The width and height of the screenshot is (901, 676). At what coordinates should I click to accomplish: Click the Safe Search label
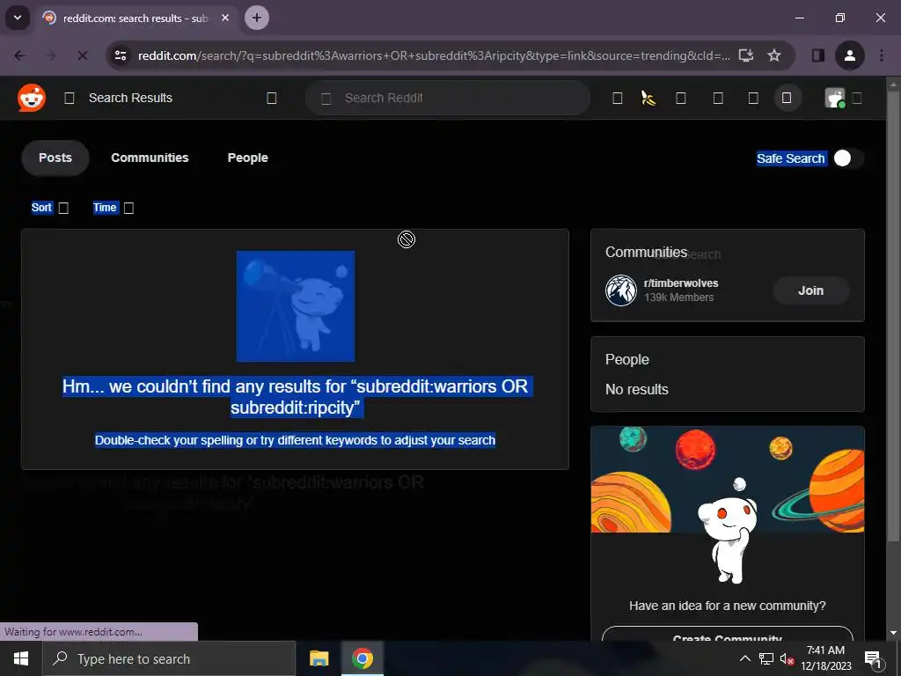(791, 158)
